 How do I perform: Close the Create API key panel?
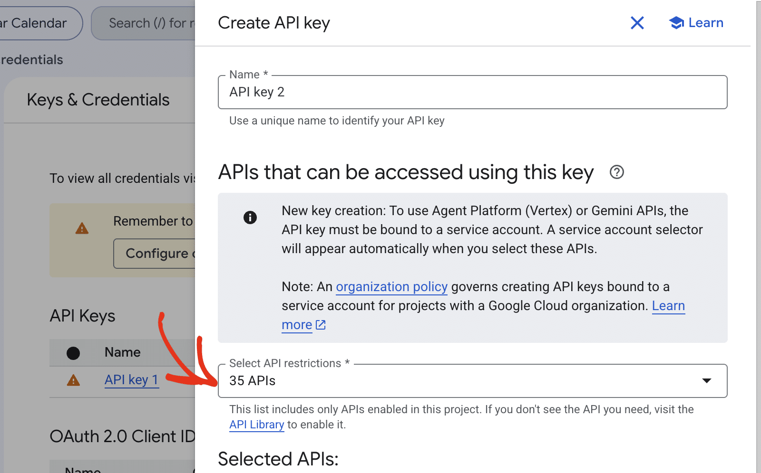pyautogui.click(x=637, y=23)
